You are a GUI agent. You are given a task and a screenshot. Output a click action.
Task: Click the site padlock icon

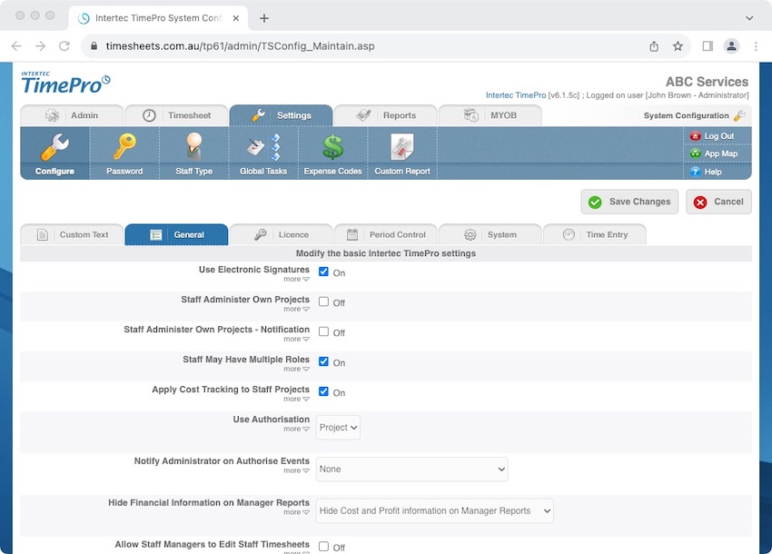click(94, 46)
